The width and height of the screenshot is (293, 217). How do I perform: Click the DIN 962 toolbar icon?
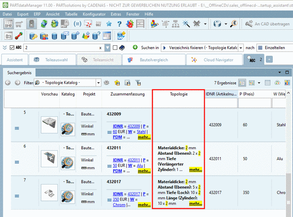tap(99, 24)
